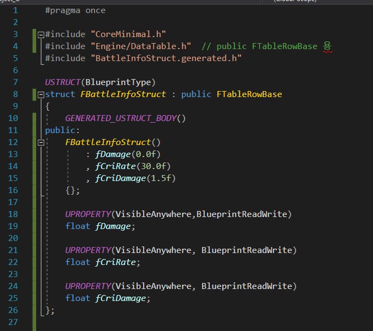Click the red-underlined Korean character in comment
The height and width of the screenshot is (331, 373).
[327, 46]
